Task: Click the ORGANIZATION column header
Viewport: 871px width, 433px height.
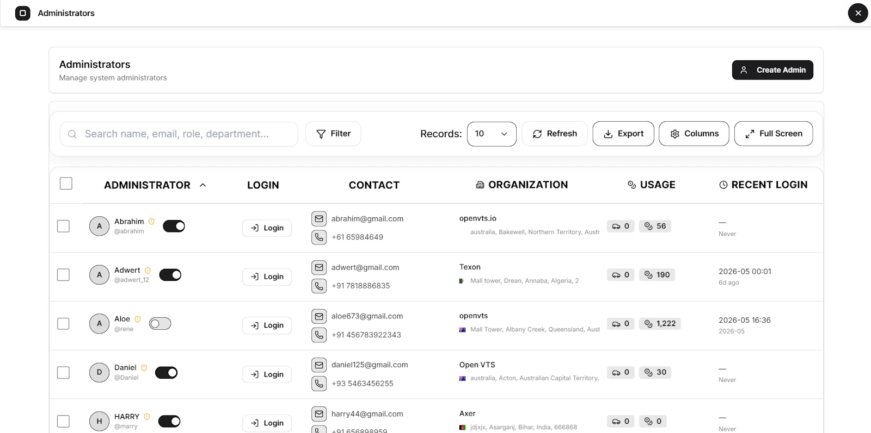Action: coord(522,185)
